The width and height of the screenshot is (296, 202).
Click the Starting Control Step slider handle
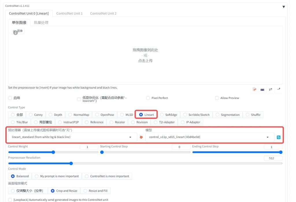pyautogui.click(x=102, y=152)
